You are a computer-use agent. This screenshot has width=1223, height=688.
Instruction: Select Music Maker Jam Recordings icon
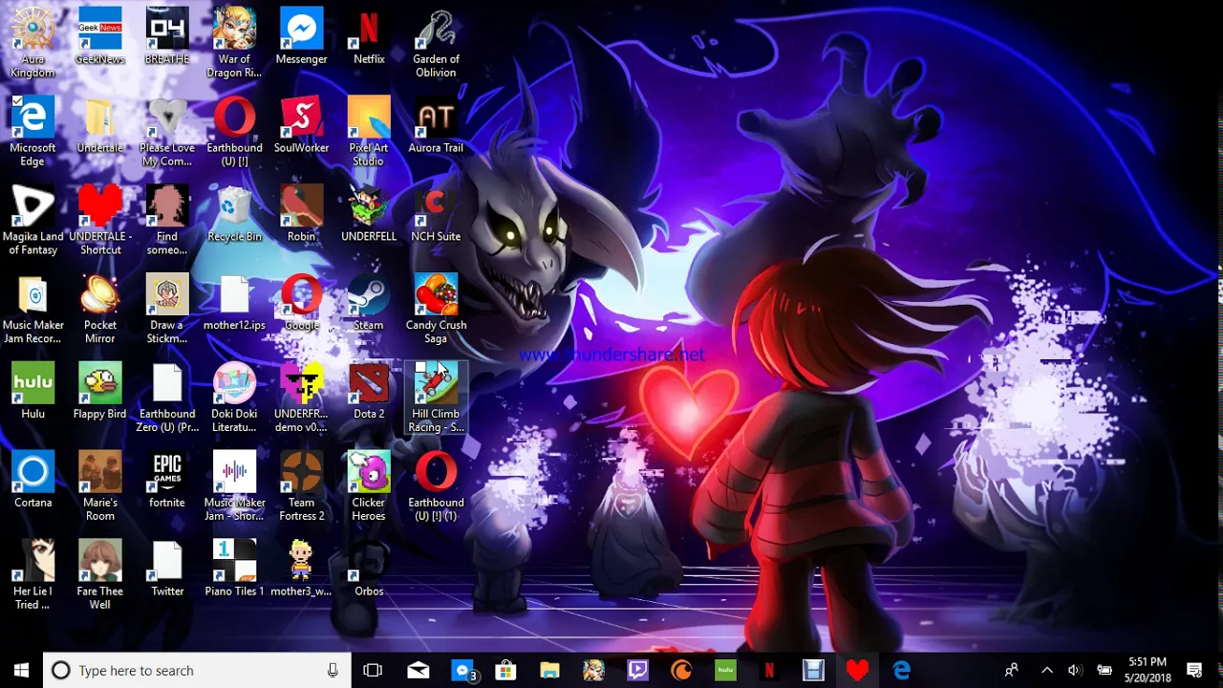[x=32, y=309]
